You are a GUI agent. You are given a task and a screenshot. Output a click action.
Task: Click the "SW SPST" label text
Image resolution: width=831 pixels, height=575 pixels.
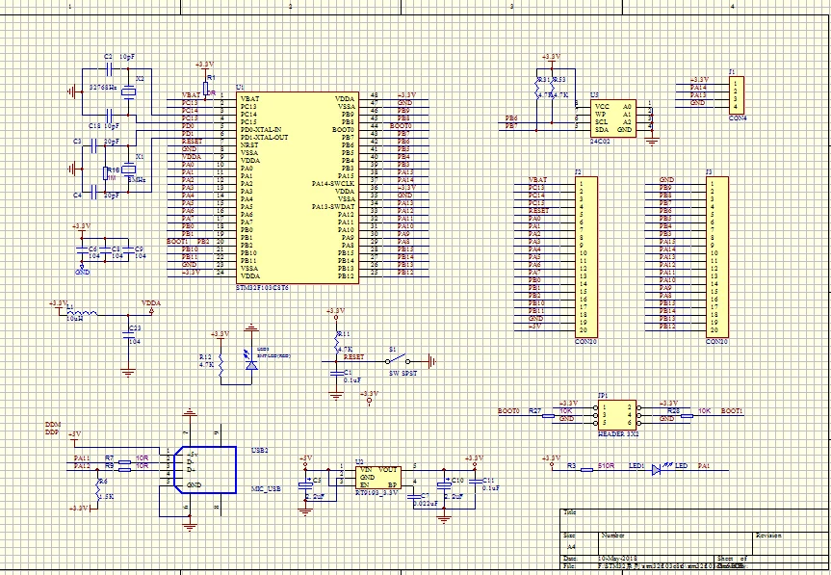[x=403, y=373]
